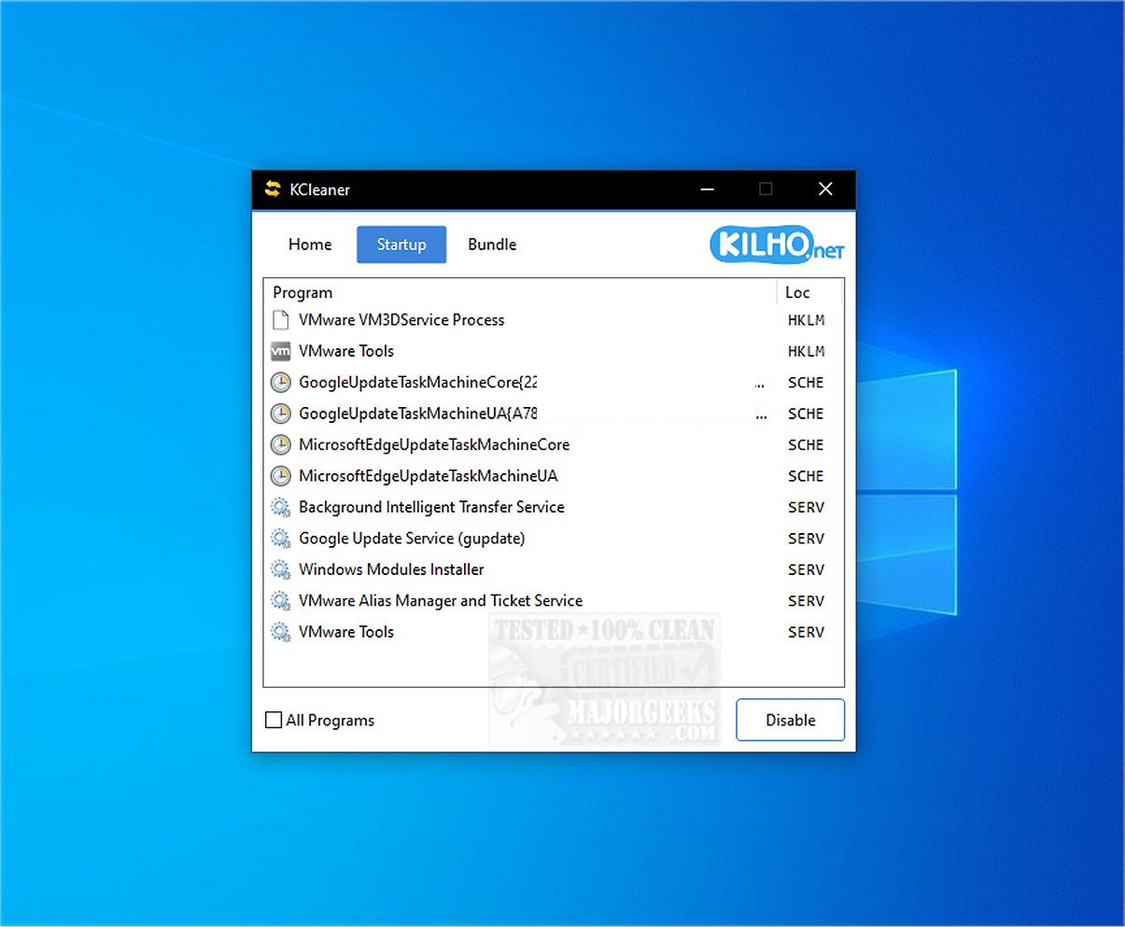Image resolution: width=1125 pixels, height=927 pixels.
Task: Click the file icon beside VMware VM3DService Process
Action: point(280,320)
